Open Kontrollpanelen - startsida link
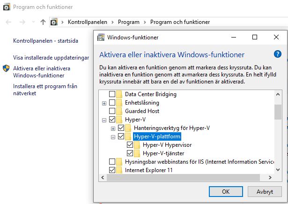The height and width of the screenshot is (204, 288). (45, 41)
